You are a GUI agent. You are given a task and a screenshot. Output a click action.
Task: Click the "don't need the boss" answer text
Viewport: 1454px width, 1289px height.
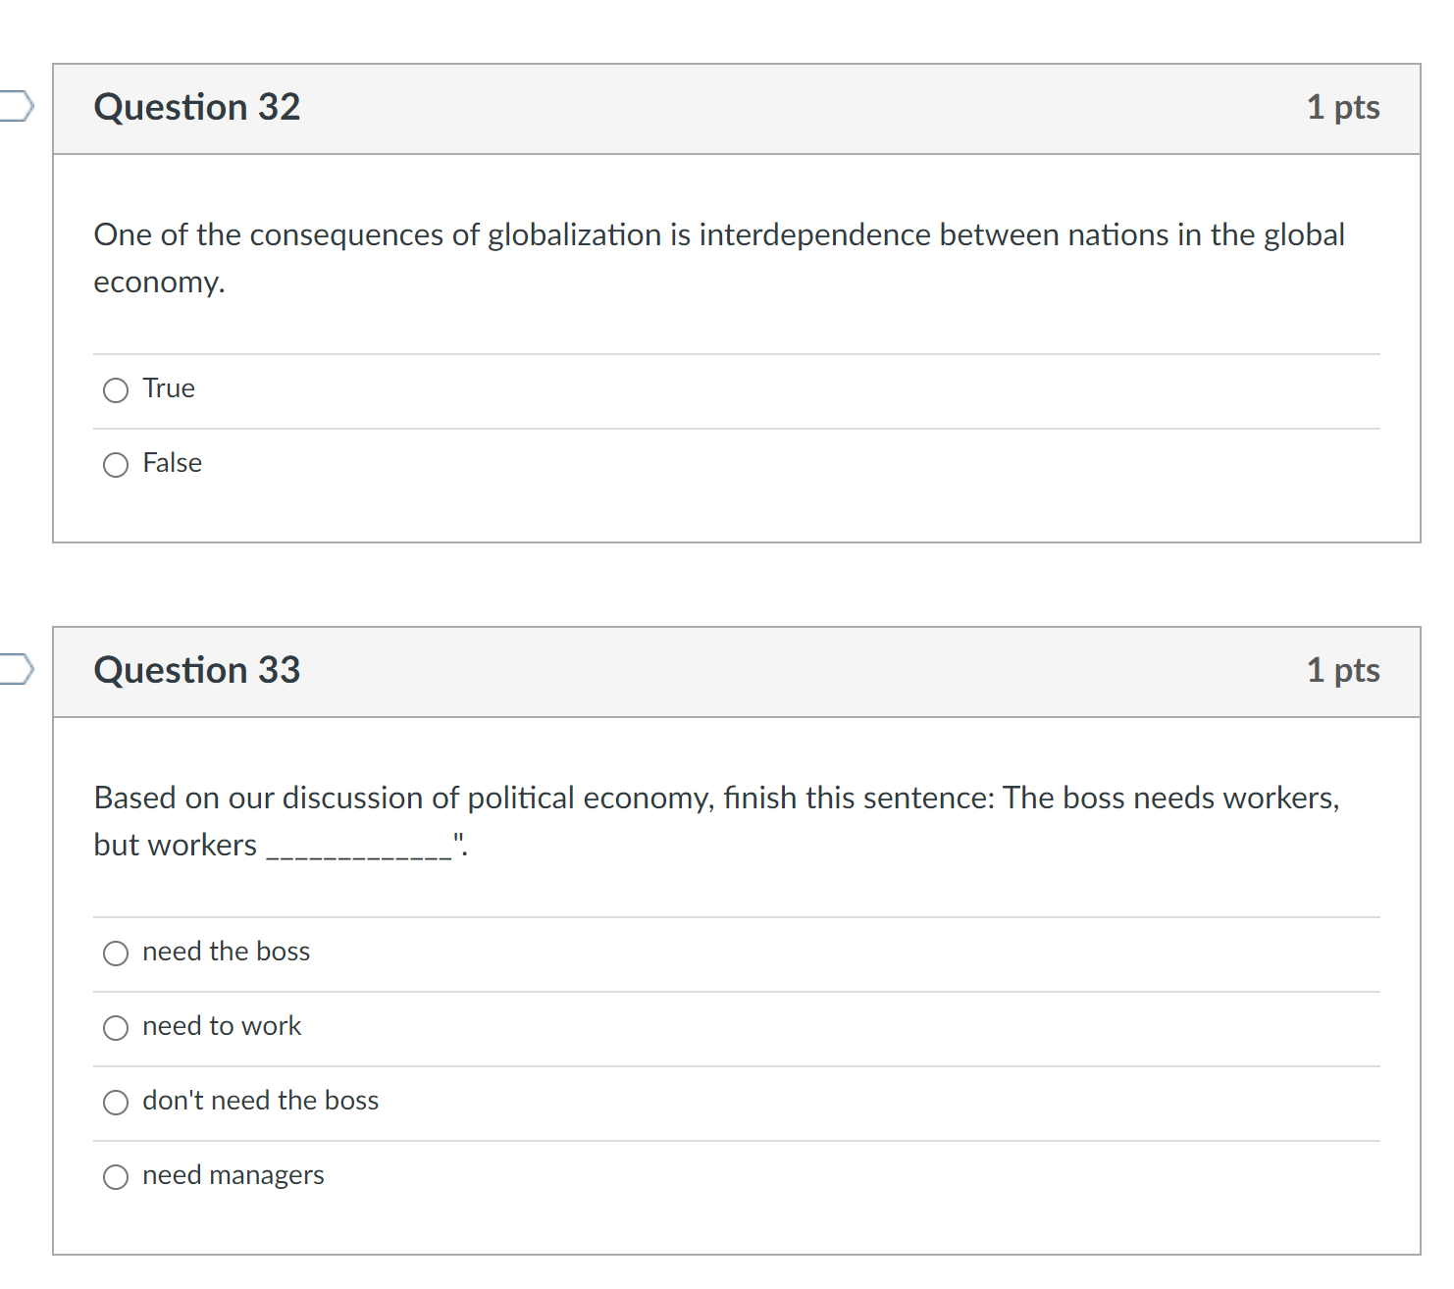pos(261,1101)
